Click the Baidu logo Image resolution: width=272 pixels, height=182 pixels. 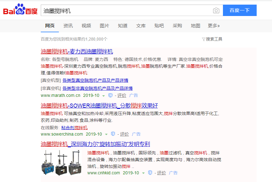[x=20, y=9]
